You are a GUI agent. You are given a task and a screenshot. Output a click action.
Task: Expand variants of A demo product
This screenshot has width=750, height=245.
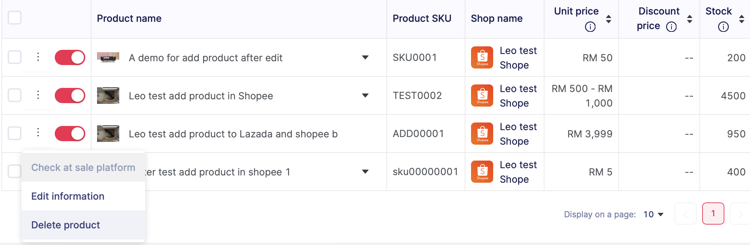click(365, 57)
